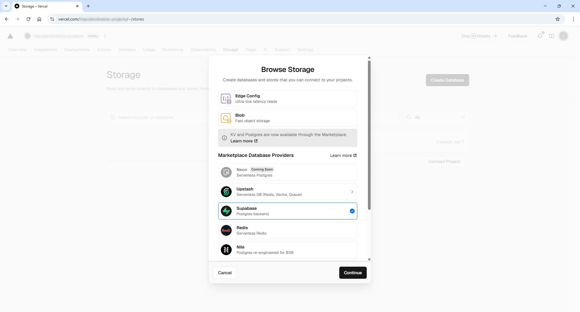
Task: Click the Upstash logo icon
Action: point(226,192)
